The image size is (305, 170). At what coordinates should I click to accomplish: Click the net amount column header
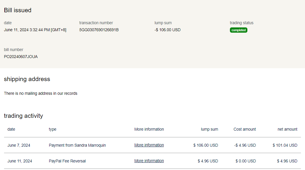[287, 129]
